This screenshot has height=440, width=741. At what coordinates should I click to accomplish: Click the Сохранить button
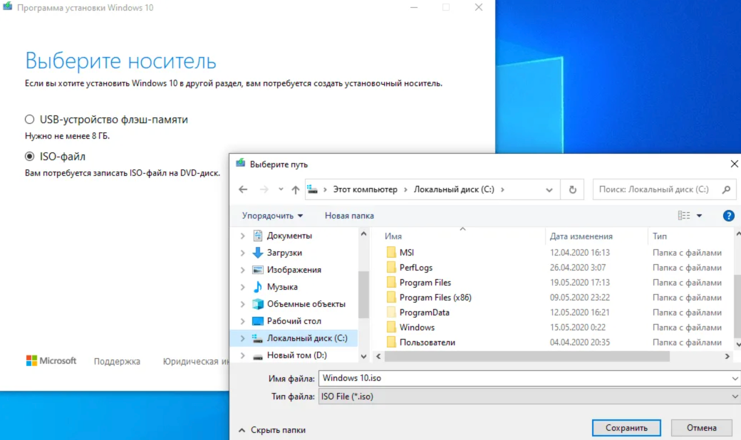(x=626, y=428)
